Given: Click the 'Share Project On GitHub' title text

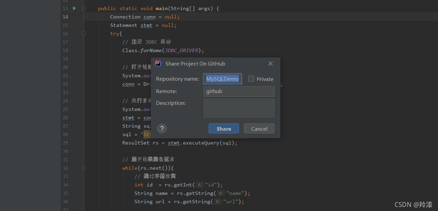Looking at the screenshot, I should click(195, 64).
